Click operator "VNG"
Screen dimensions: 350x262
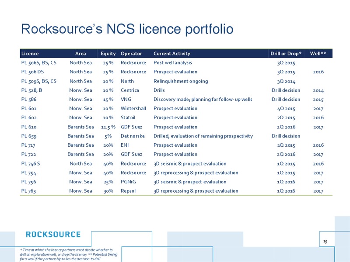point(126,100)
